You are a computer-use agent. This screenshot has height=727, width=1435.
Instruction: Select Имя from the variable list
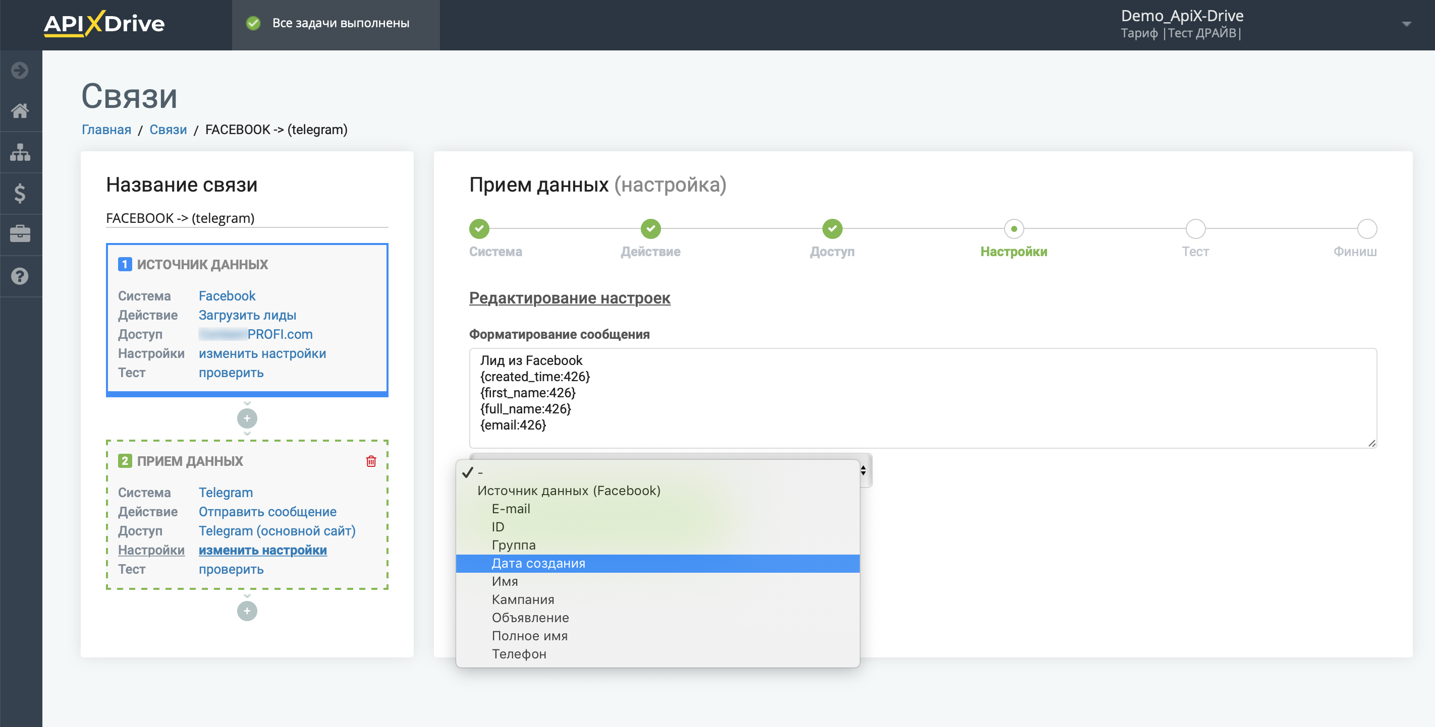[x=657, y=581]
